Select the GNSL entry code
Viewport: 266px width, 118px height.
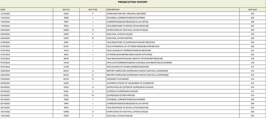click(66, 91)
